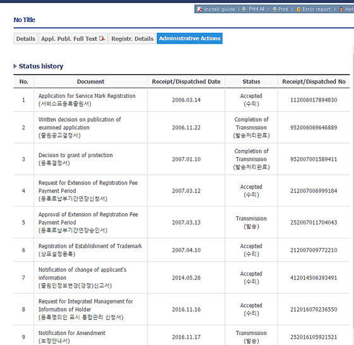
Task: Select the Administrative Actions tab
Action: tap(190, 38)
